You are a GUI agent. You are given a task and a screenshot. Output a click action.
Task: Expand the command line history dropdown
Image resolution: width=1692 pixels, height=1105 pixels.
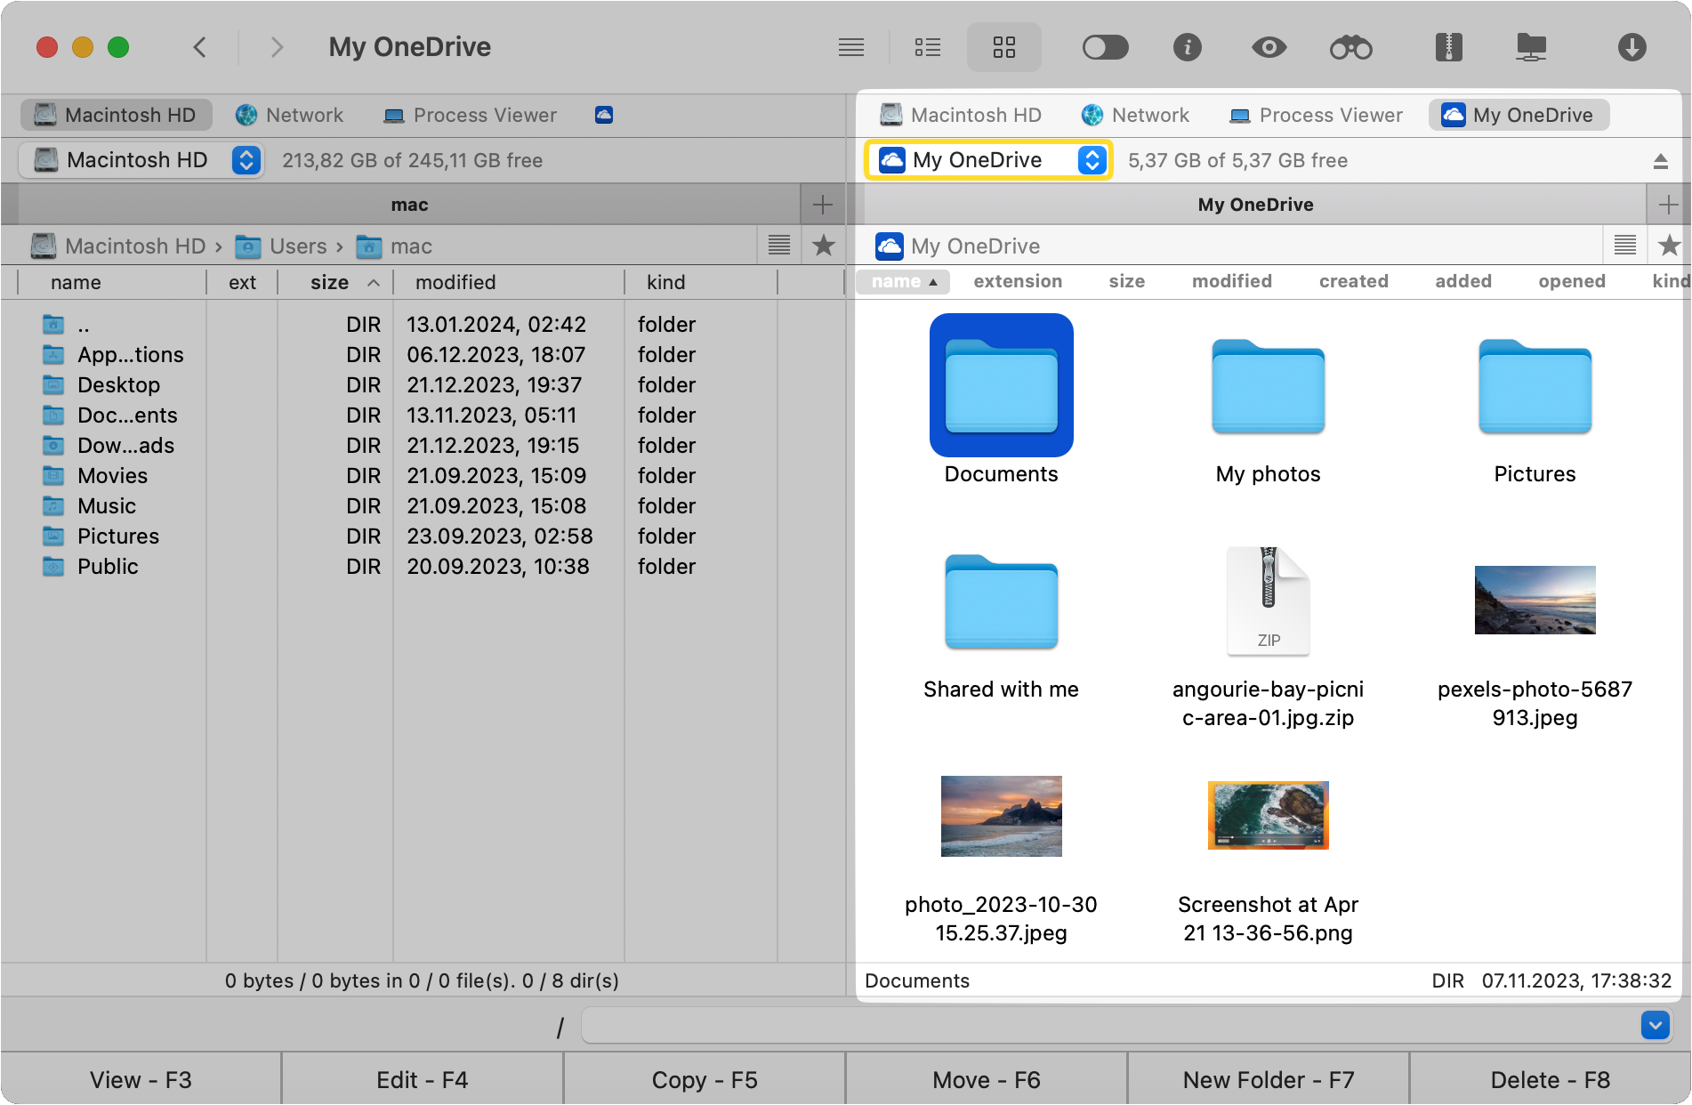(1655, 1025)
